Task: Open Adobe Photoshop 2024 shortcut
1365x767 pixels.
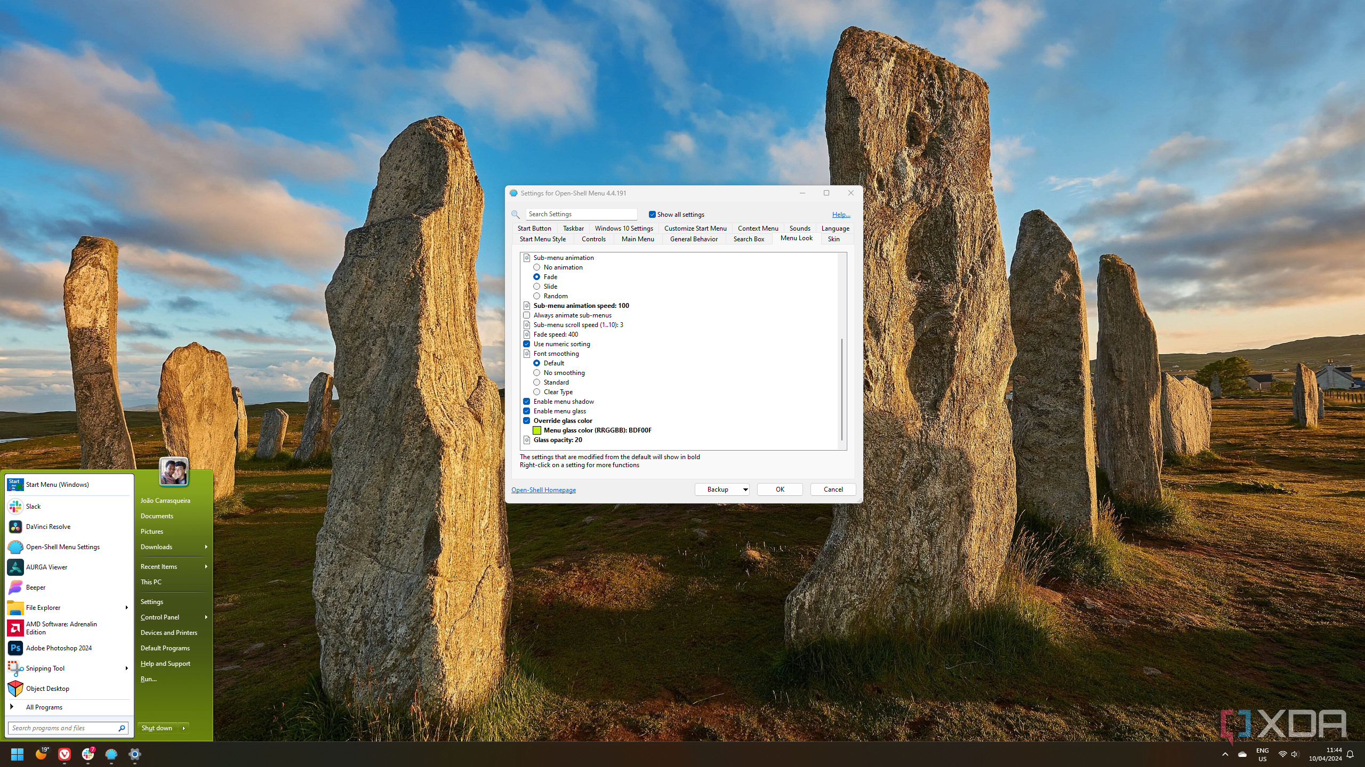Action: [59, 648]
